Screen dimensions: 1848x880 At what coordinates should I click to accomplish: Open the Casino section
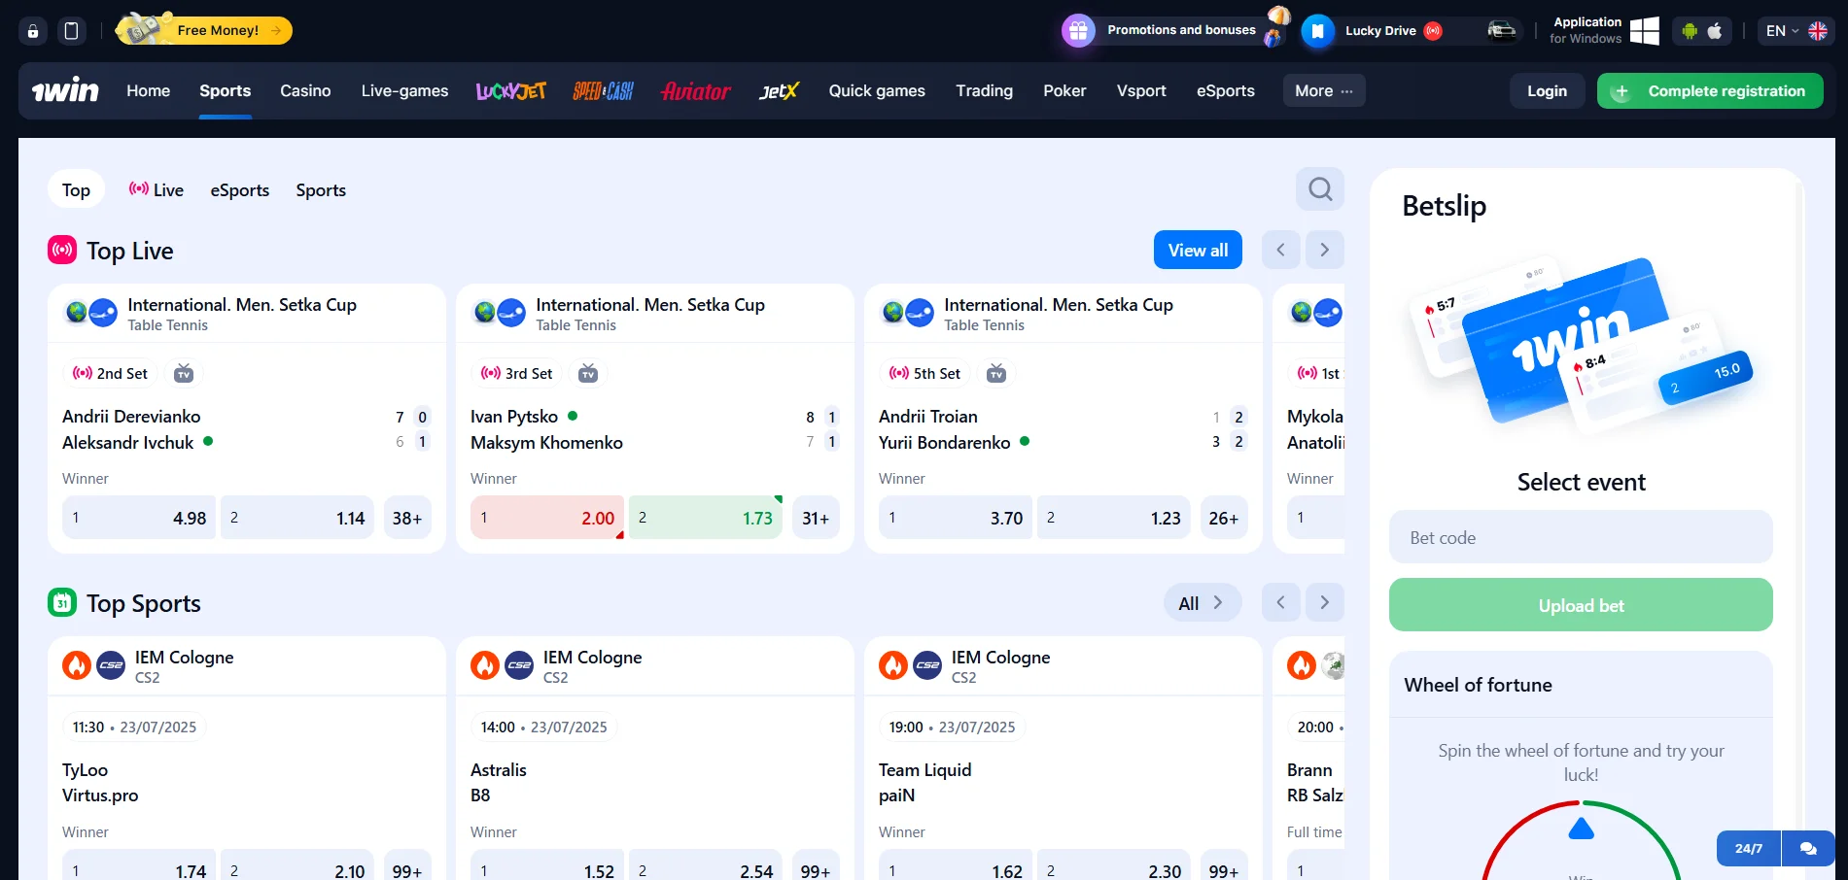point(305,90)
